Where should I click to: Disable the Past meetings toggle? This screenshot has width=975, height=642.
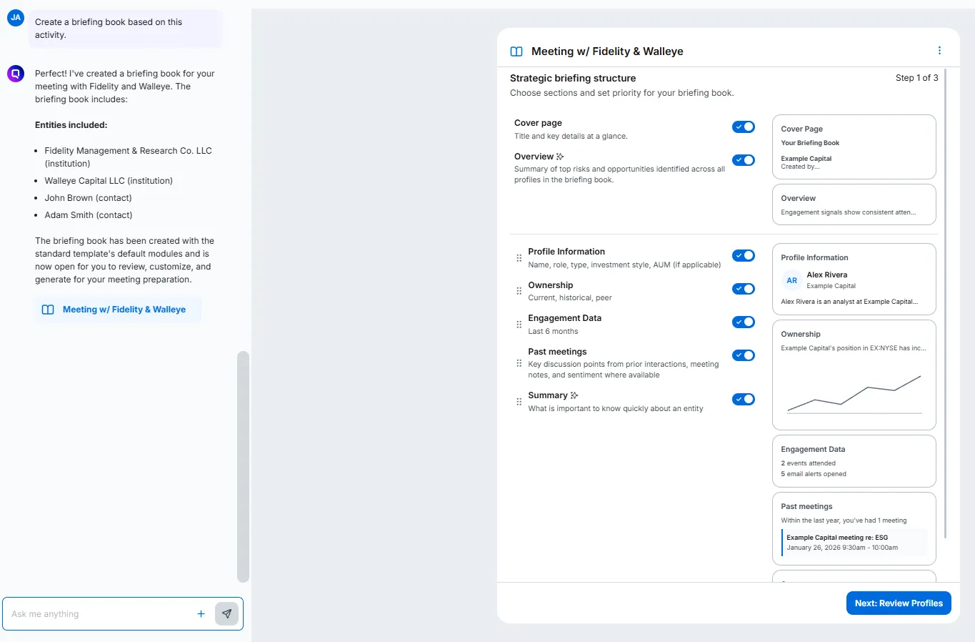[744, 355]
